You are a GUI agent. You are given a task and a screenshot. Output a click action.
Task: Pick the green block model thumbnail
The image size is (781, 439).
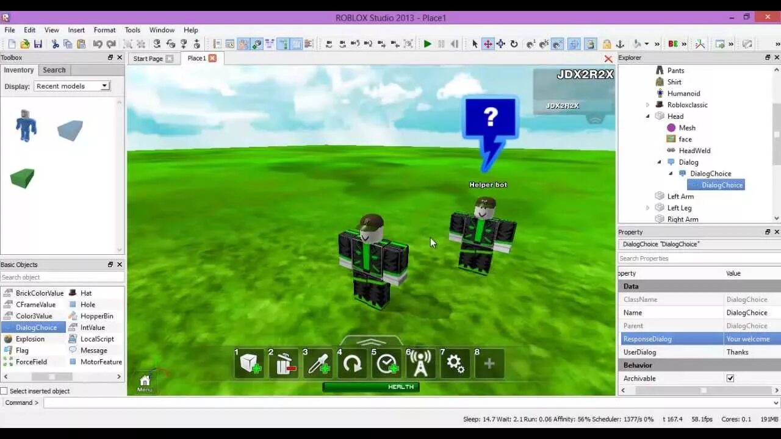pyautogui.click(x=23, y=178)
